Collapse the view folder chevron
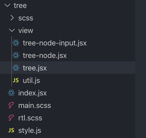Viewport: 146px width, 138px height. coord(12,30)
